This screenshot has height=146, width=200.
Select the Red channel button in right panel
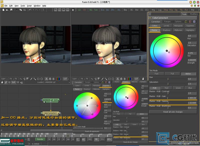point(166,88)
